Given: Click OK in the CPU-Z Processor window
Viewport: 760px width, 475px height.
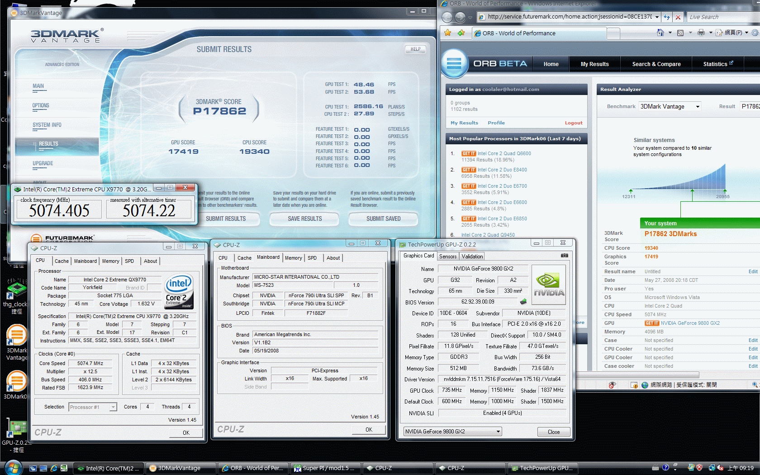Looking at the screenshot, I should tap(186, 433).
